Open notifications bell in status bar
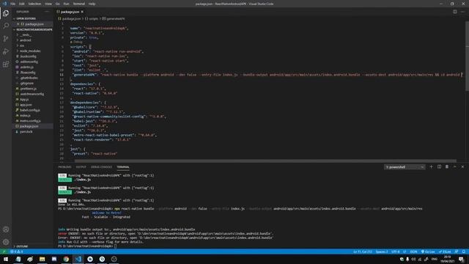 click(464, 252)
